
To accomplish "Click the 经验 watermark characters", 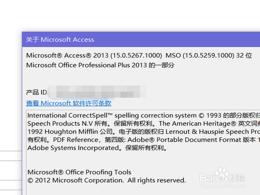I will click(237, 178).
